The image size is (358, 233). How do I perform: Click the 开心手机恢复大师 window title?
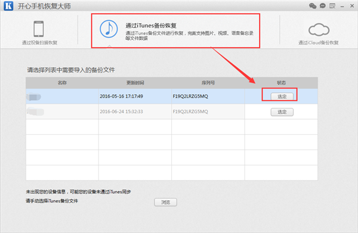click(x=44, y=6)
